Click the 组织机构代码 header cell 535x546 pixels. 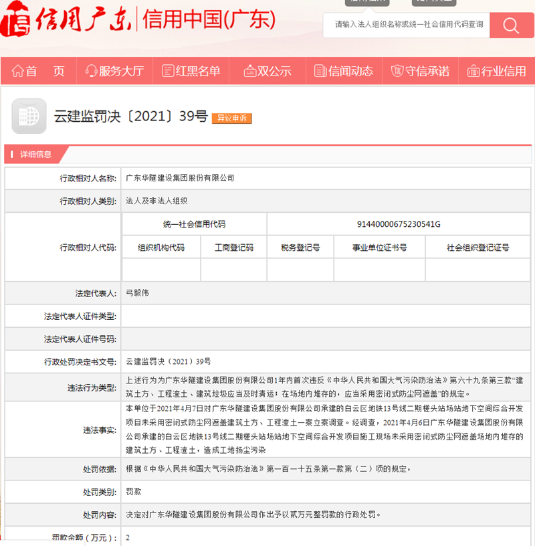coord(161,248)
